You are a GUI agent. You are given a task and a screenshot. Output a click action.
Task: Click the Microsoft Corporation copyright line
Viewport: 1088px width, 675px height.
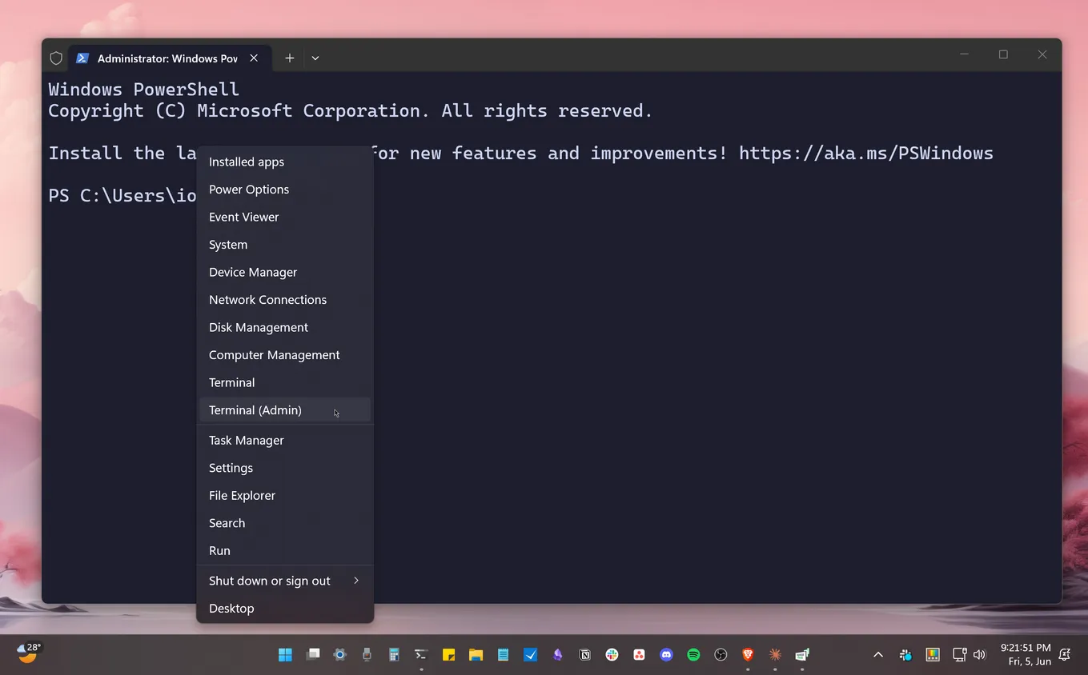(351, 110)
